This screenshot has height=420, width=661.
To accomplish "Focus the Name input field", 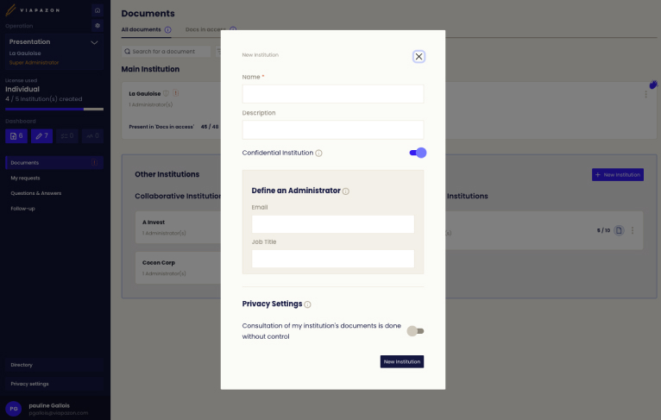I will [333, 94].
